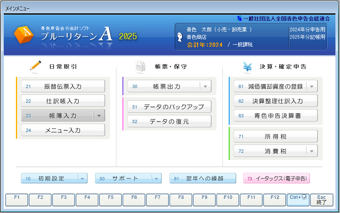Click the メインメニュー window title
Viewport: 340px width, 213px height.
pyautogui.click(x=17, y=9)
